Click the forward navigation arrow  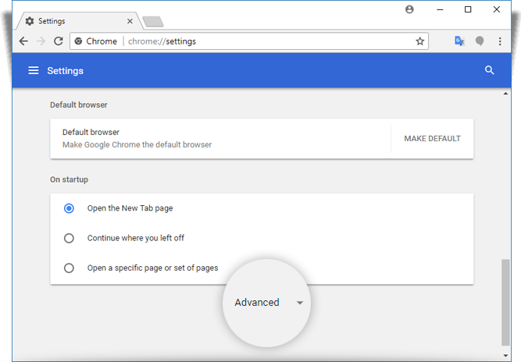[41, 41]
